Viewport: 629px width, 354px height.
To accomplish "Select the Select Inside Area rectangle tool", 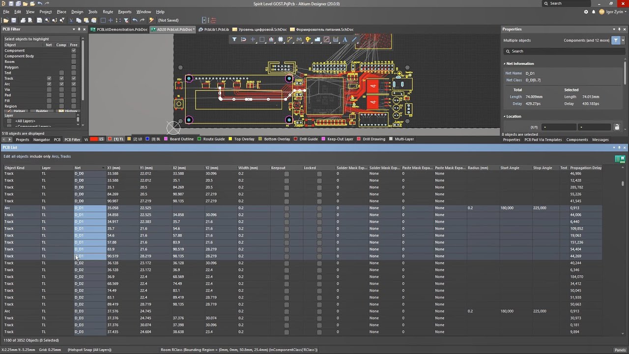I will [x=262, y=39].
